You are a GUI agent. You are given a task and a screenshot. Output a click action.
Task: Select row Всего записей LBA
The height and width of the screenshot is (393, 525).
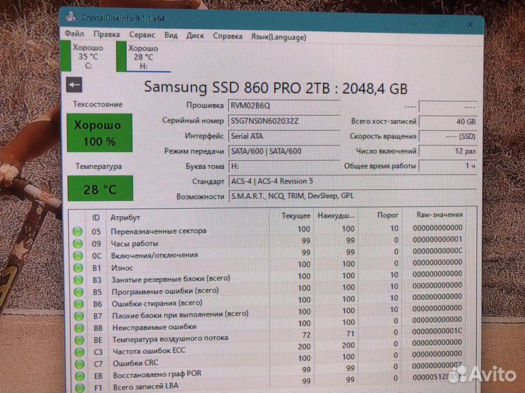point(268,383)
